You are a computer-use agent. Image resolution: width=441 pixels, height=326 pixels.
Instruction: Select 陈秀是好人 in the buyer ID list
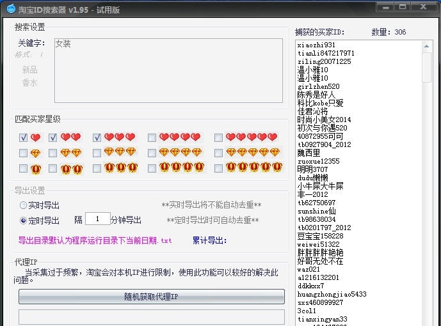[316, 95]
